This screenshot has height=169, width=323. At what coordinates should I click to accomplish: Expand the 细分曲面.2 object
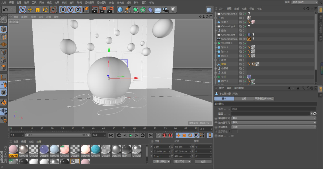tap(215, 43)
